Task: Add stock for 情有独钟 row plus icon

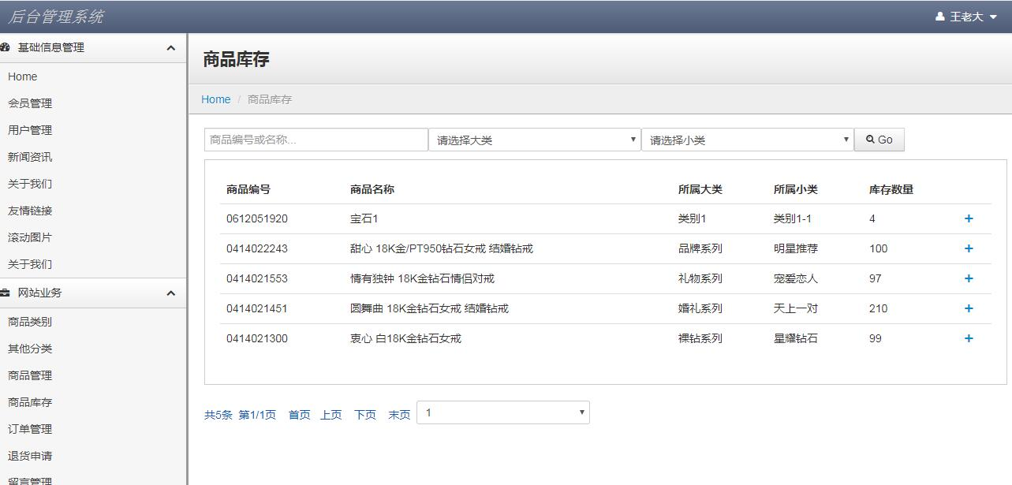Action: (x=969, y=278)
